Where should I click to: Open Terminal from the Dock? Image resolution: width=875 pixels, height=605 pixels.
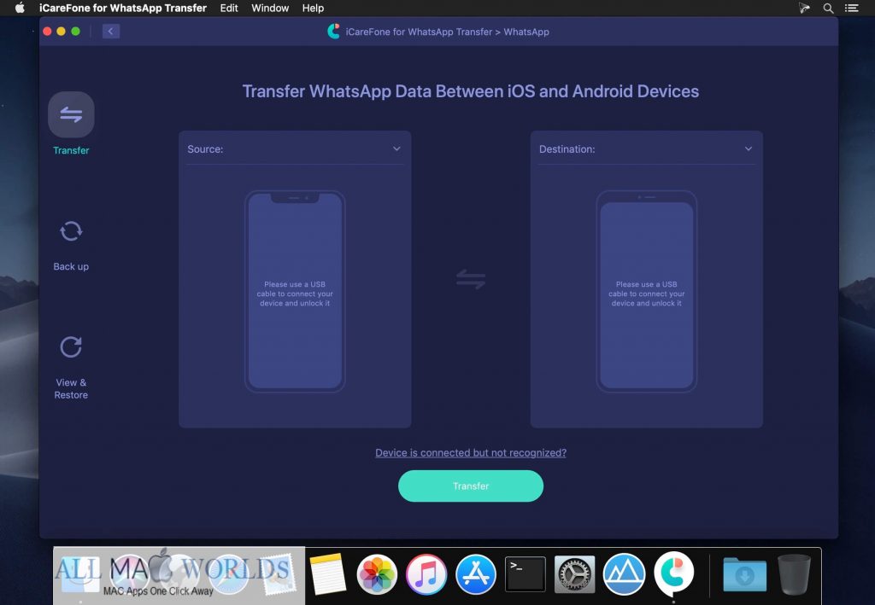(526, 573)
